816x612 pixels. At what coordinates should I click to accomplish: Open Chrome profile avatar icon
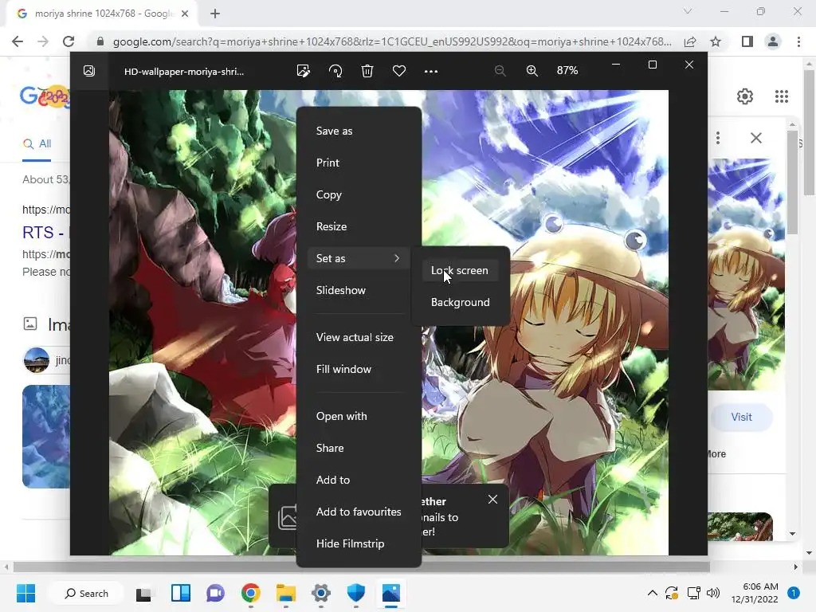click(x=773, y=41)
